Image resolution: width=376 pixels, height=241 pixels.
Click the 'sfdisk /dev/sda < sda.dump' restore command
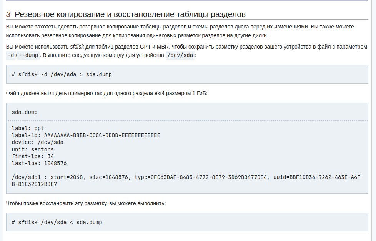57,222
